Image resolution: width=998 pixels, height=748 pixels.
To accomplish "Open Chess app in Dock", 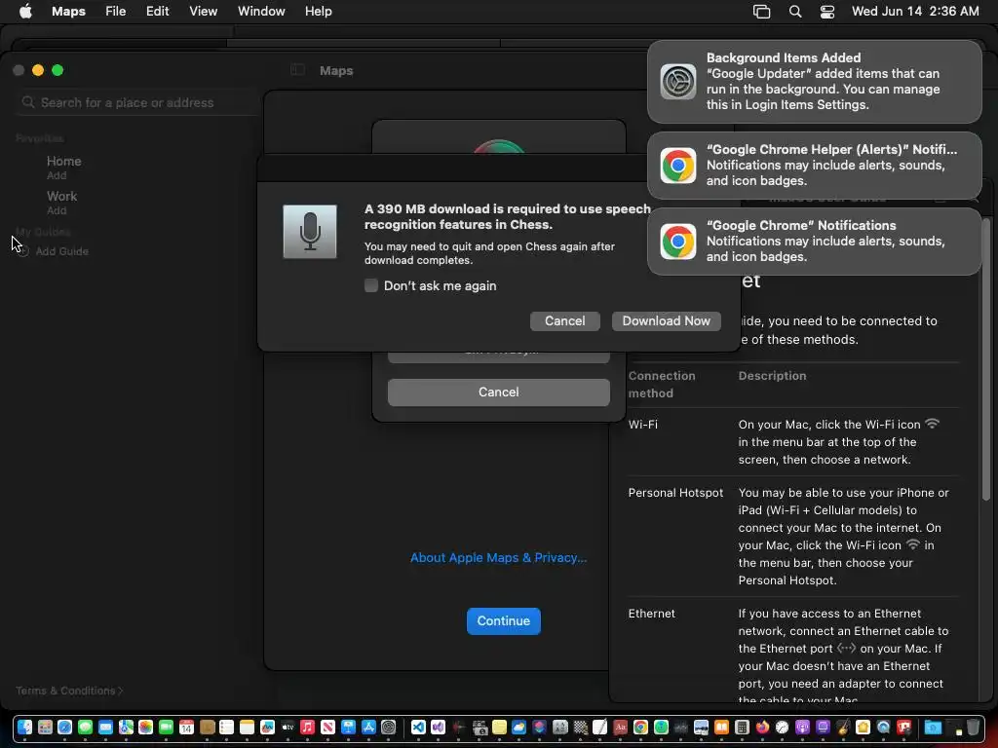I will coord(581,727).
